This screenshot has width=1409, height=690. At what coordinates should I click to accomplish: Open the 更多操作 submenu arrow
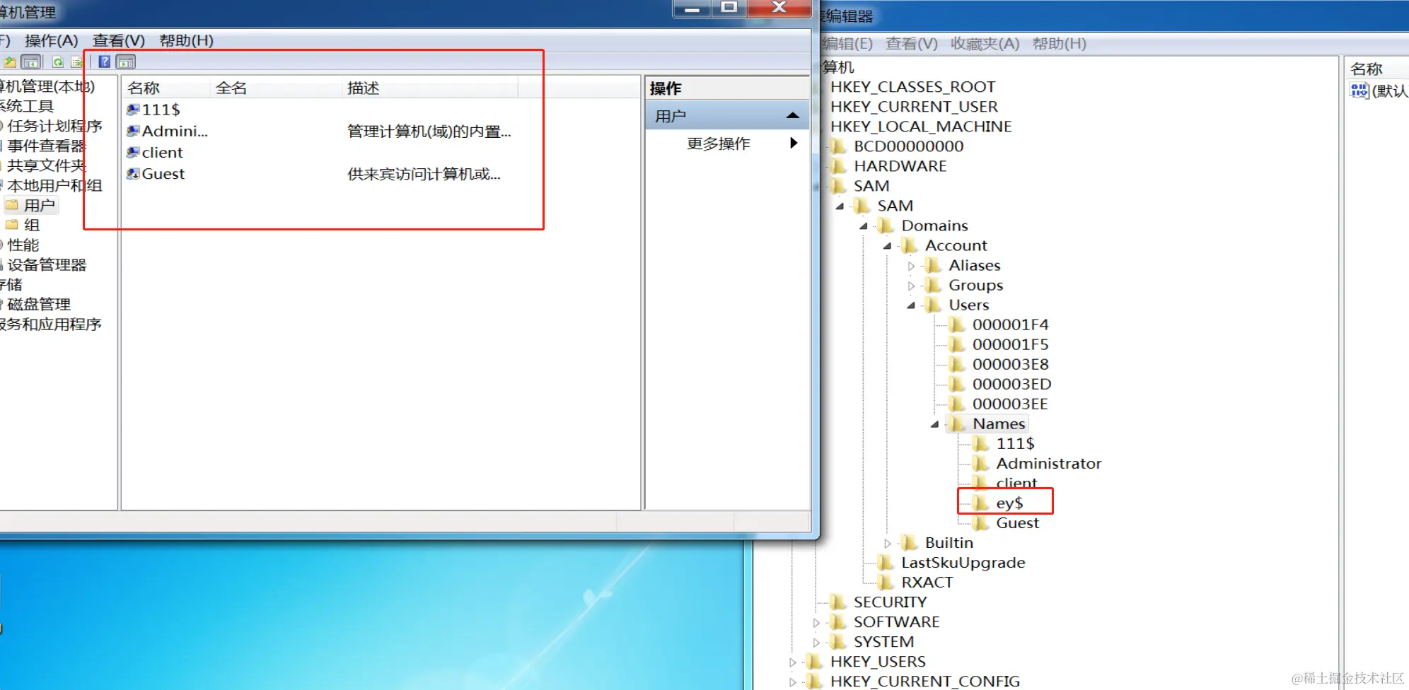point(794,143)
